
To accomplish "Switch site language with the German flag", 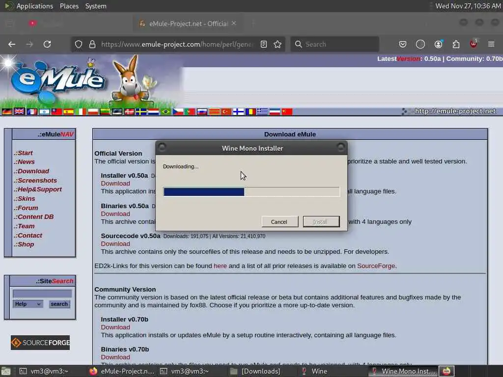I will click(7, 111).
